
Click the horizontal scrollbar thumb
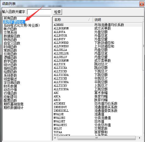97,138
